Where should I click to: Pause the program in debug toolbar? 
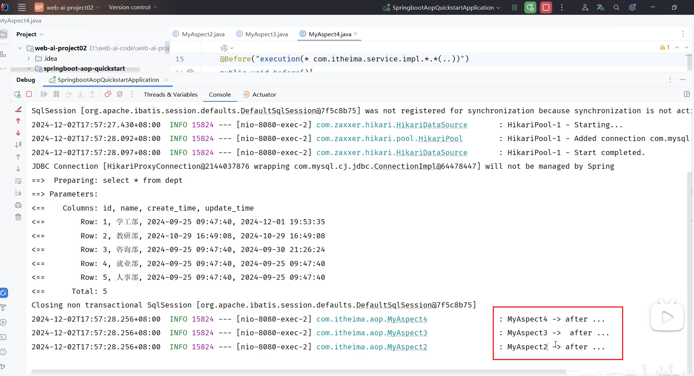click(x=56, y=94)
